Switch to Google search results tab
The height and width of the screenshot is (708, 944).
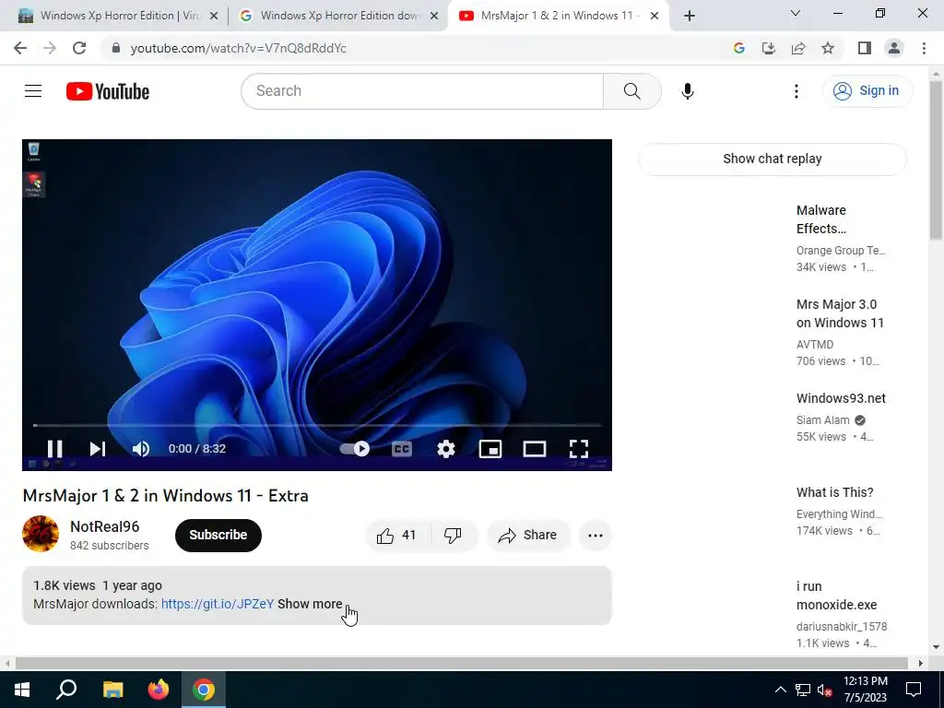coord(337,16)
